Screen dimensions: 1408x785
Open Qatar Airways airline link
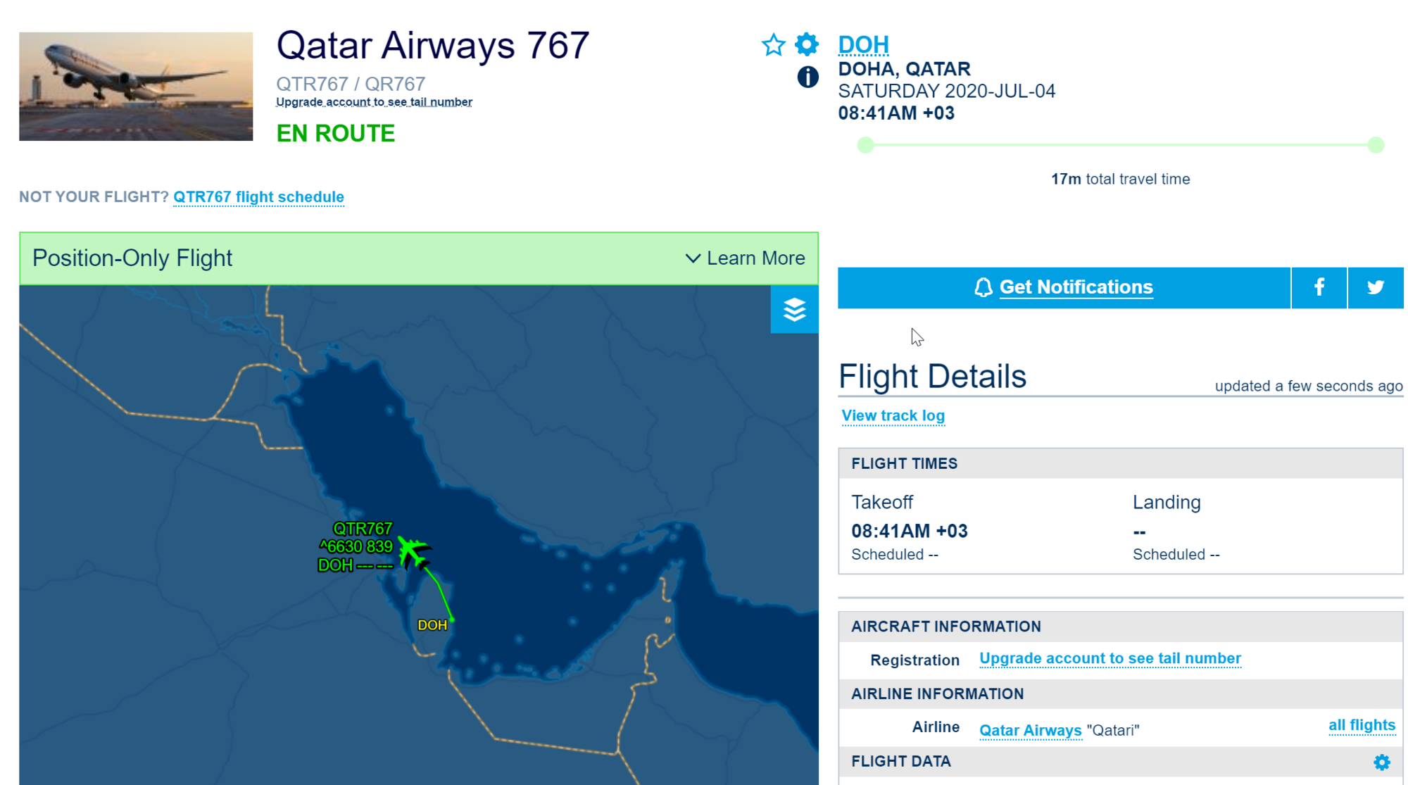pos(1030,730)
